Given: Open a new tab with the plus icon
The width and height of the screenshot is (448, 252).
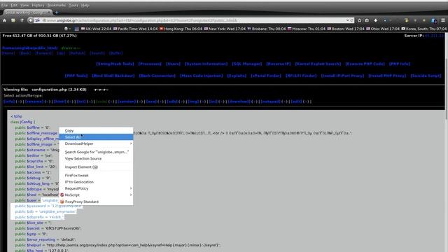Looking at the screenshot, I should tap(57, 13).
